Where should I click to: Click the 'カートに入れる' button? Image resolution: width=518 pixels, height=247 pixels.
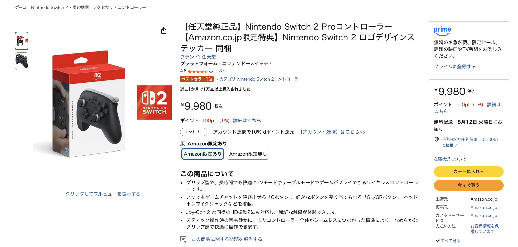[469, 171]
